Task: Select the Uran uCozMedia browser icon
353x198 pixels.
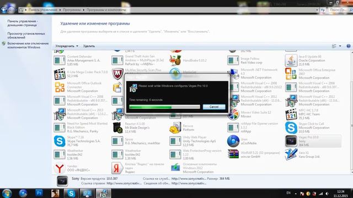Action: pyautogui.click(x=233, y=141)
